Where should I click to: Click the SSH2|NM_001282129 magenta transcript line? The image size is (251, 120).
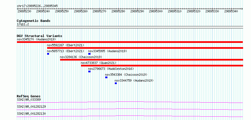(x=130, y=109)
